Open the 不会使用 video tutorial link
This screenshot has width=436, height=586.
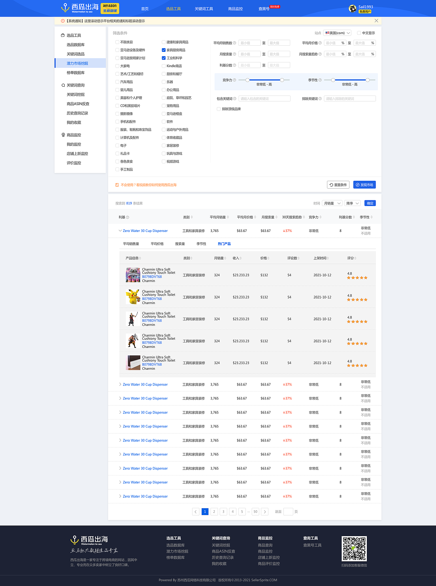point(149,185)
